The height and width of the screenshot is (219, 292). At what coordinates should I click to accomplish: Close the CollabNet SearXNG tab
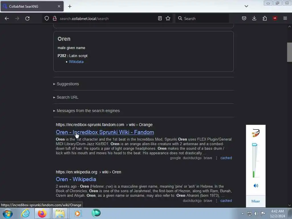pyautogui.click(x=59, y=6)
